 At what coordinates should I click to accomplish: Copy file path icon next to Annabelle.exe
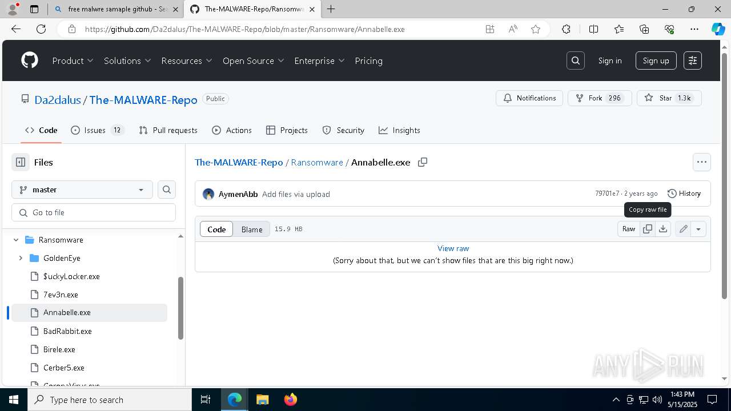tap(423, 162)
